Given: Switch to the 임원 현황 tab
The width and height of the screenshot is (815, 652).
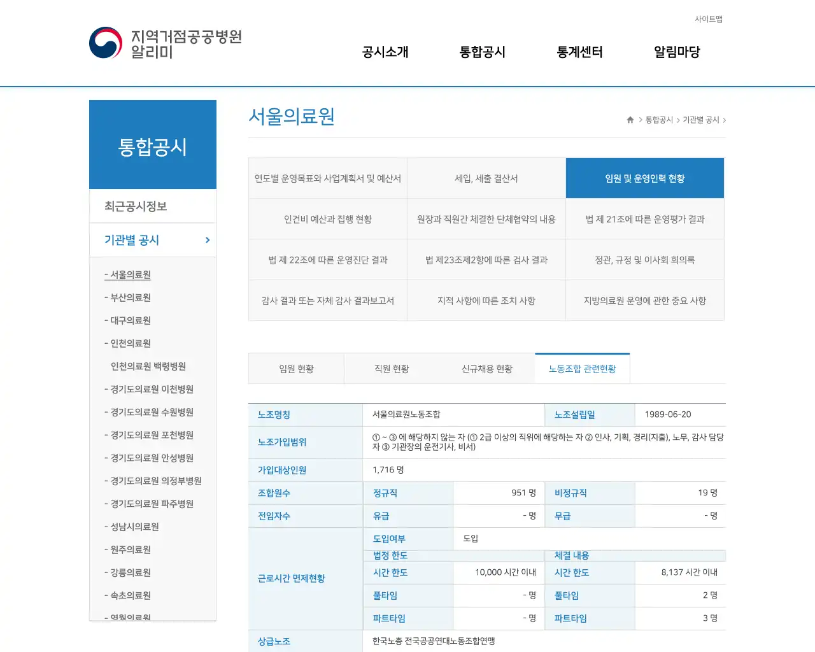Looking at the screenshot, I should (x=296, y=368).
